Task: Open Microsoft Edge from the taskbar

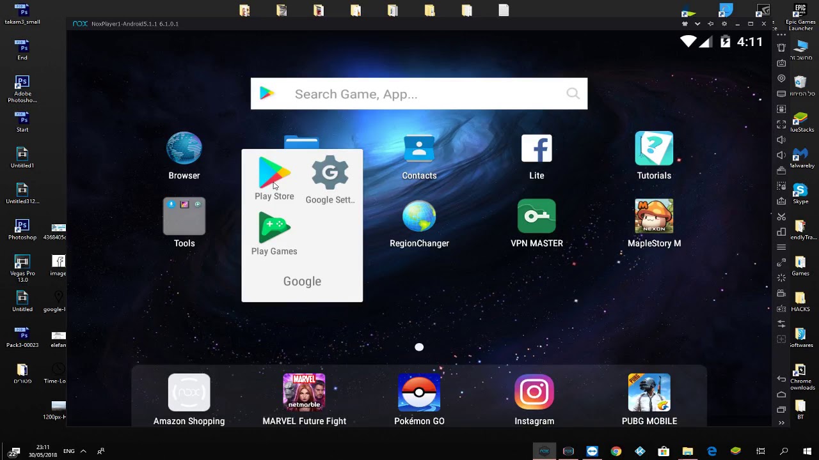Action: pos(712,451)
